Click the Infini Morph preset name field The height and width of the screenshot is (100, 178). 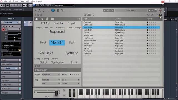pos(58,70)
